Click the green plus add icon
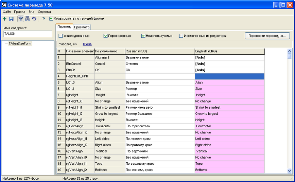Screen dimensions: 295x182 pos(4,19)
